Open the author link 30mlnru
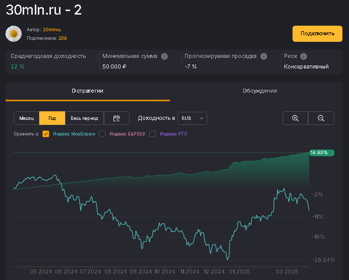 [x=52, y=30]
